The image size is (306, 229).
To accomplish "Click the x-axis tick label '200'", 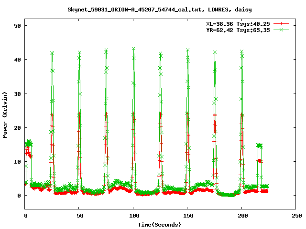I will (243, 216).
